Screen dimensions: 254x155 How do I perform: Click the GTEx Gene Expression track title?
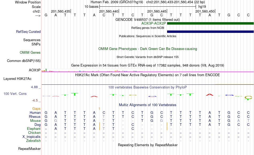pos(148,65)
